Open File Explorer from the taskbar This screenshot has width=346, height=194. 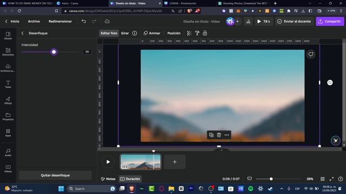click(x=171, y=189)
